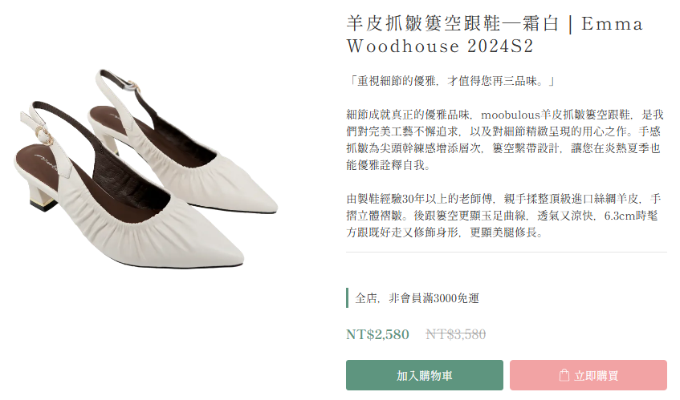Click the paragraph starting 由製鞋經驗30年
Viewport: 680px width, 400px height.
point(503,216)
